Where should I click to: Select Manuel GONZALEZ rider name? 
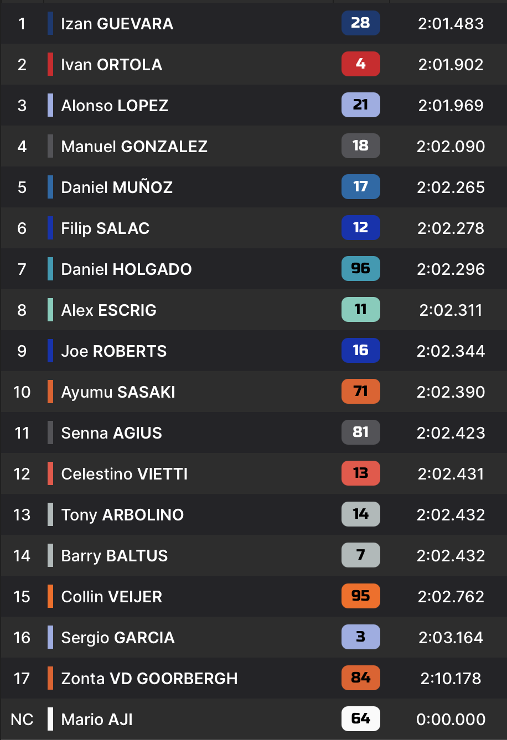pos(134,147)
